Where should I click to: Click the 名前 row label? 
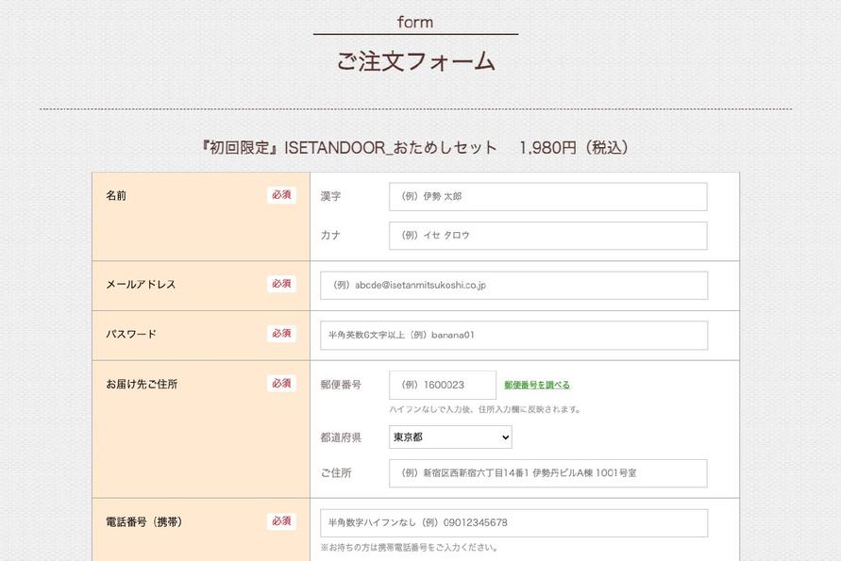(116, 196)
